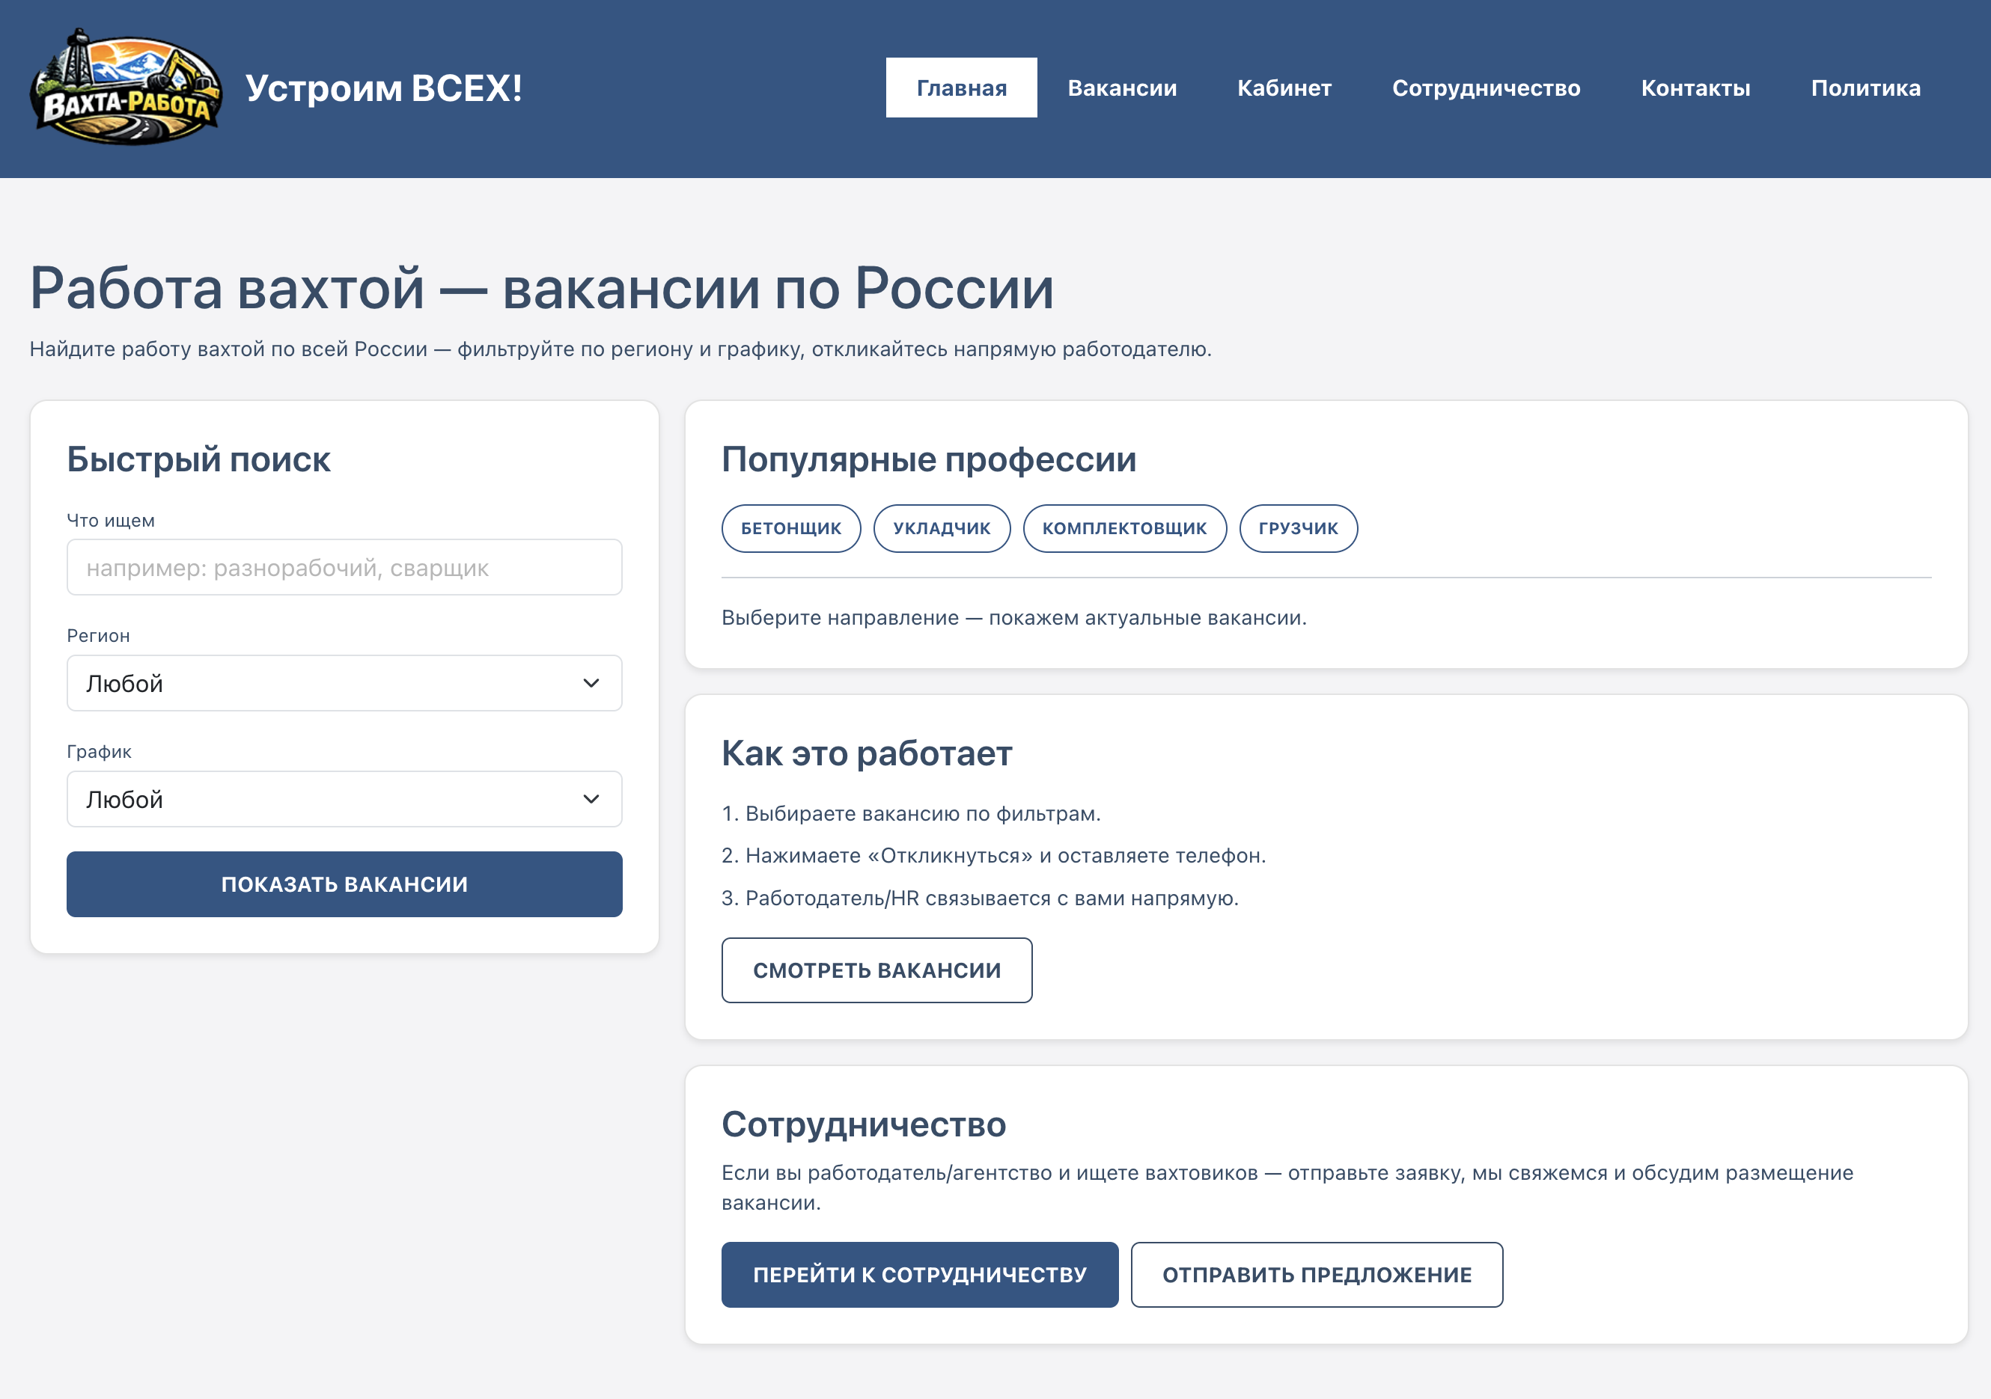The width and height of the screenshot is (1991, 1399).
Task: Navigate to Сотрудничество in the header
Action: coord(1487,87)
